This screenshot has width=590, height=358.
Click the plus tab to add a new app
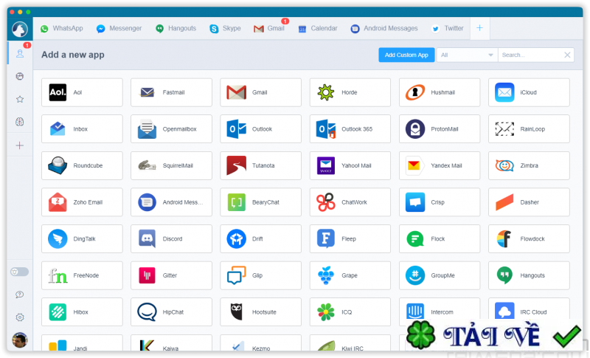(480, 28)
